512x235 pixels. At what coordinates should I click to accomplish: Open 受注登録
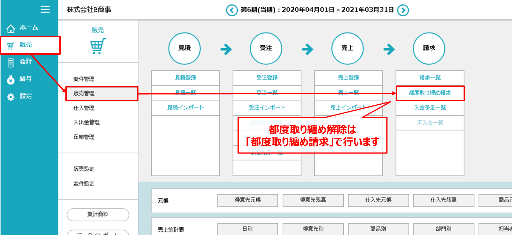pos(267,78)
